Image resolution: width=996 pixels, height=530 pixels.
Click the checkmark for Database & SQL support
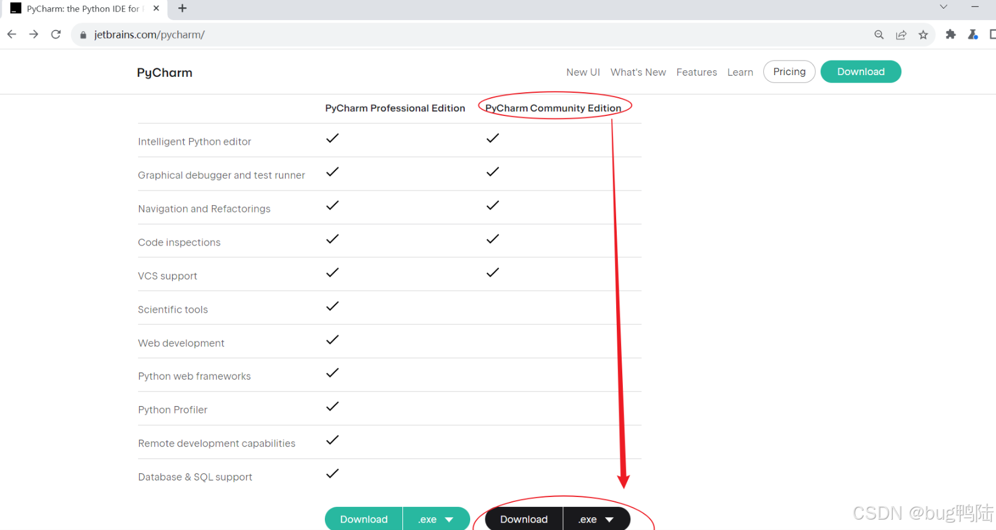click(x=332, y=473)
